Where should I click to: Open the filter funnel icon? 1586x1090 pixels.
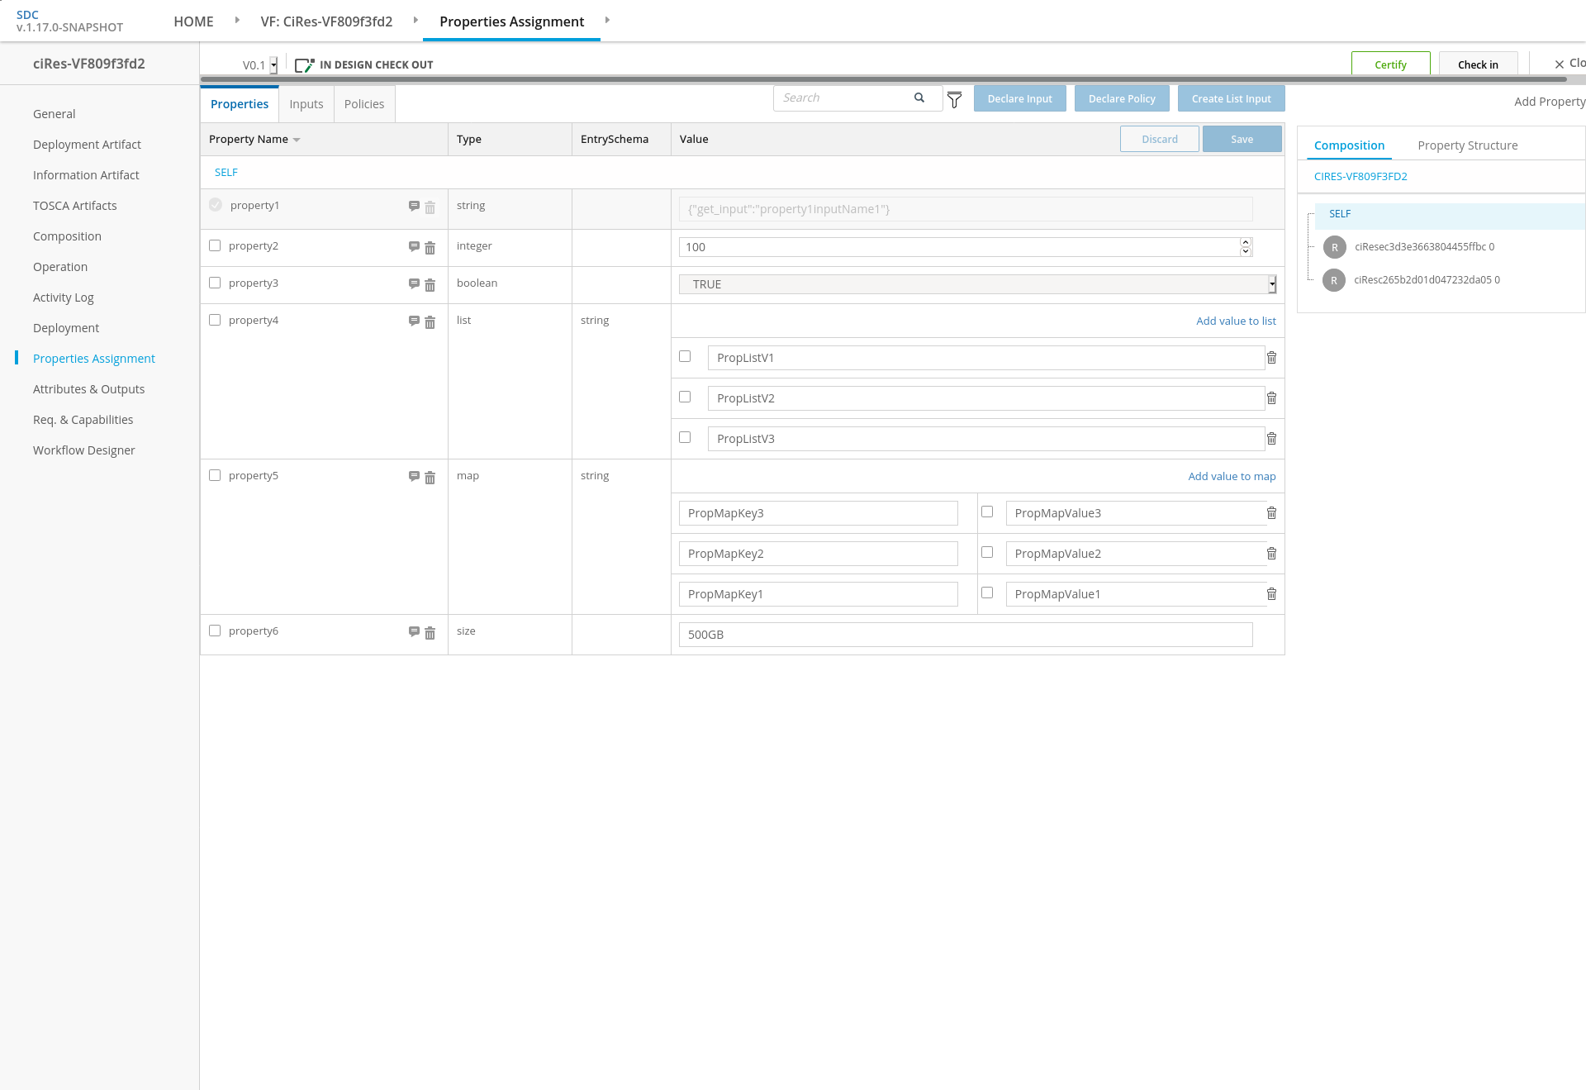pos(954,100)
